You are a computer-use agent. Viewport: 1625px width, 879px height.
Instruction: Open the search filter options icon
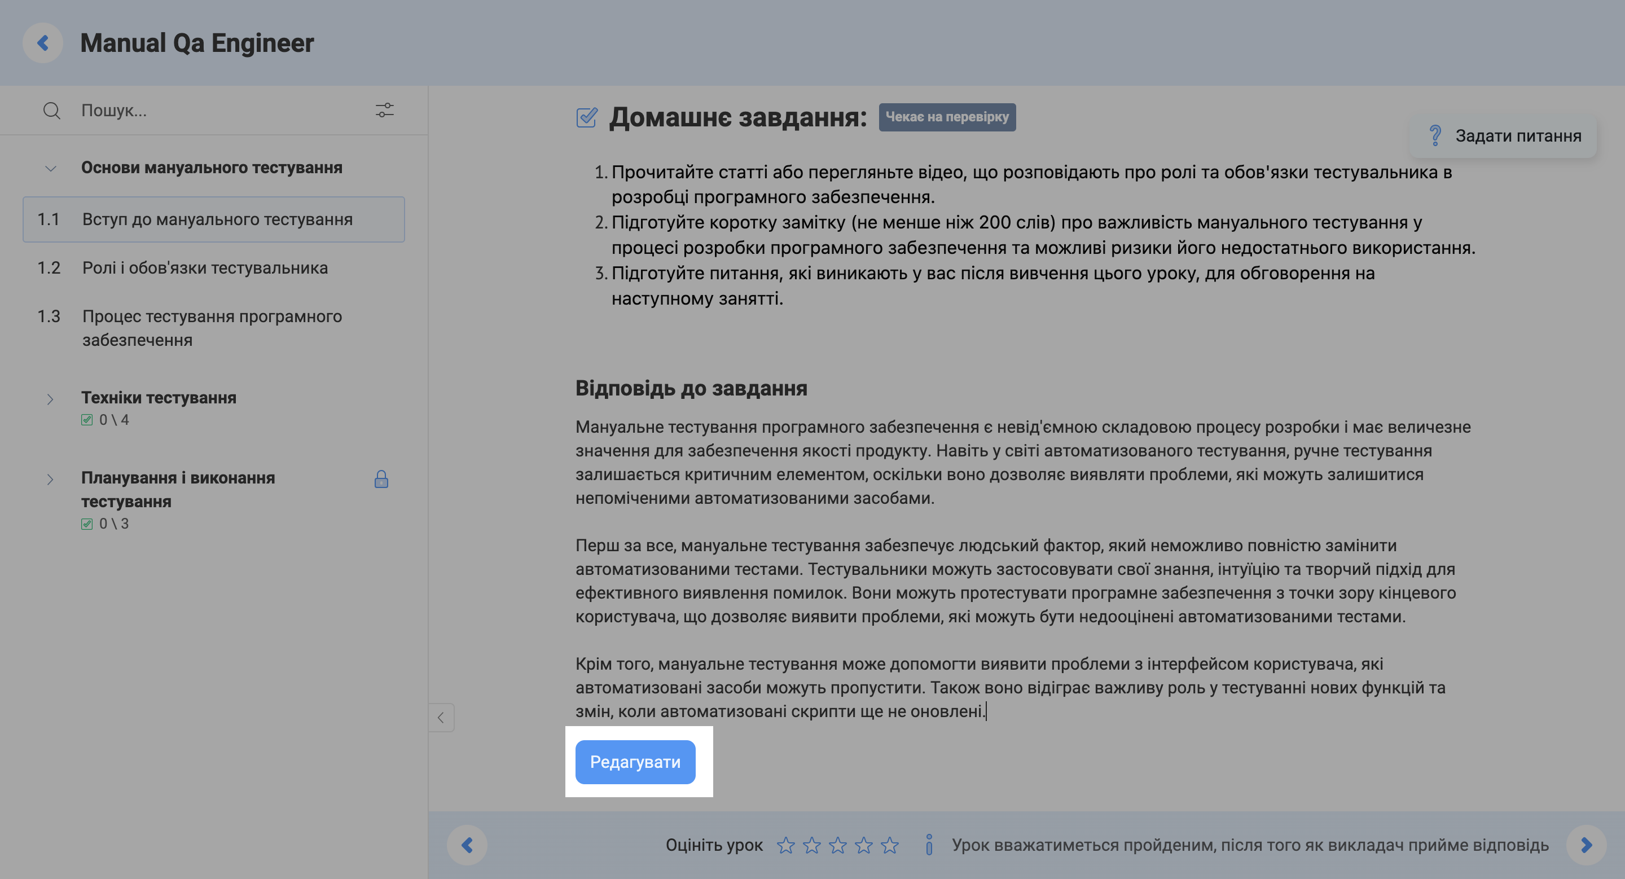[x=384, y=111]
